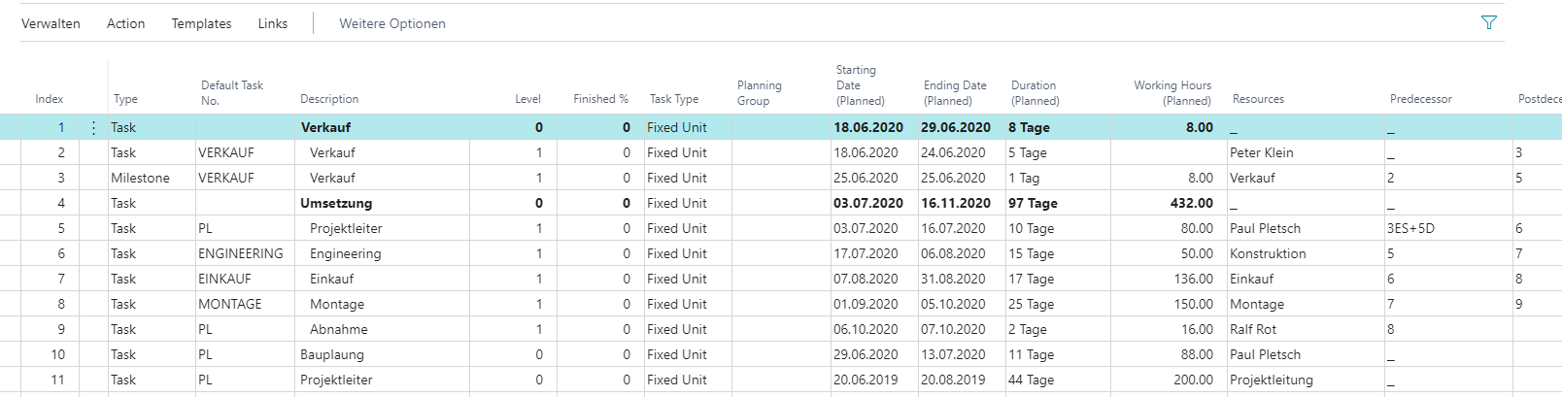The image size is (1562, 397).
Task: Open the filter pane icon
Action: (1488, 22)
